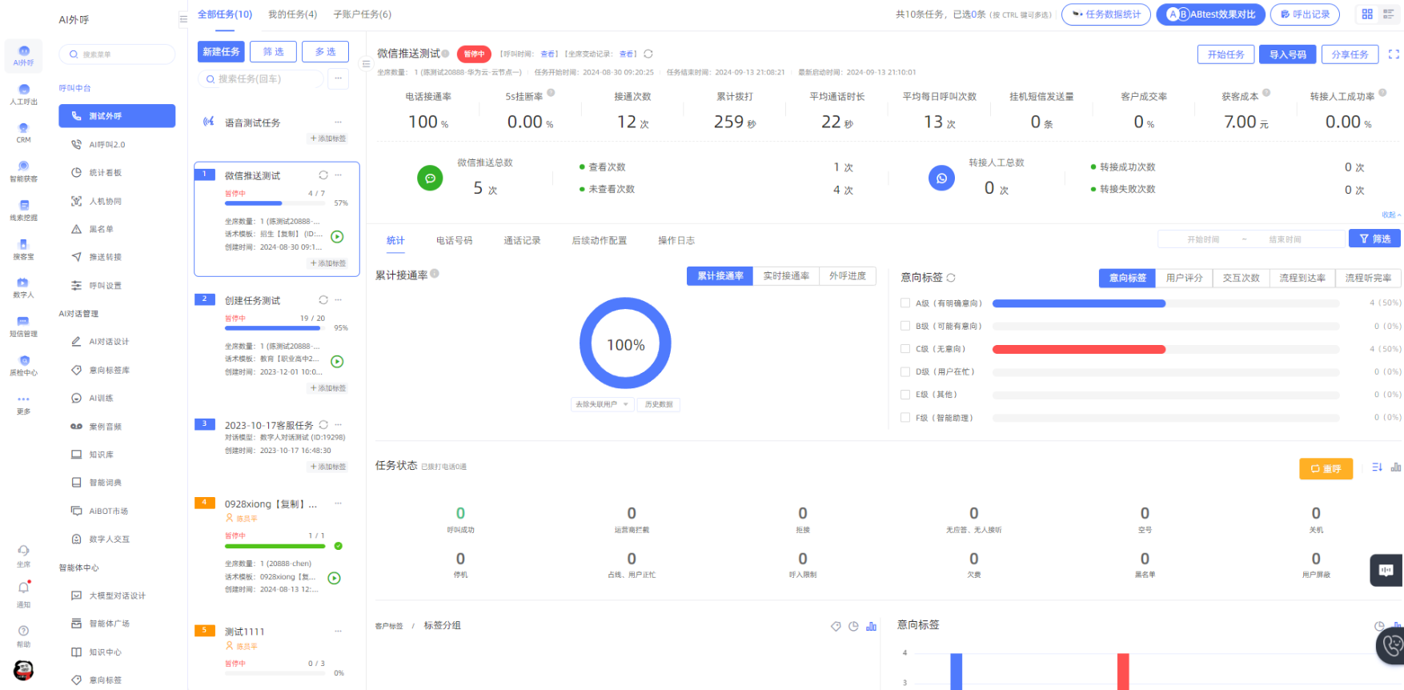Refresh the 意向标签 panel
Screen dimensions: 1404x690
(951, 278)
